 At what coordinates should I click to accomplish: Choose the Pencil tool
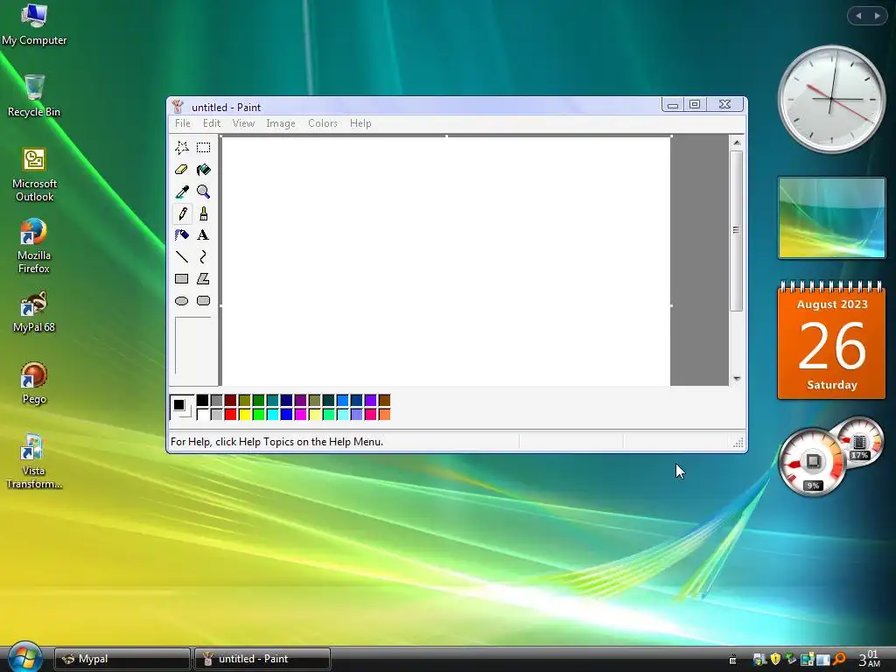[x=182, y=213]
